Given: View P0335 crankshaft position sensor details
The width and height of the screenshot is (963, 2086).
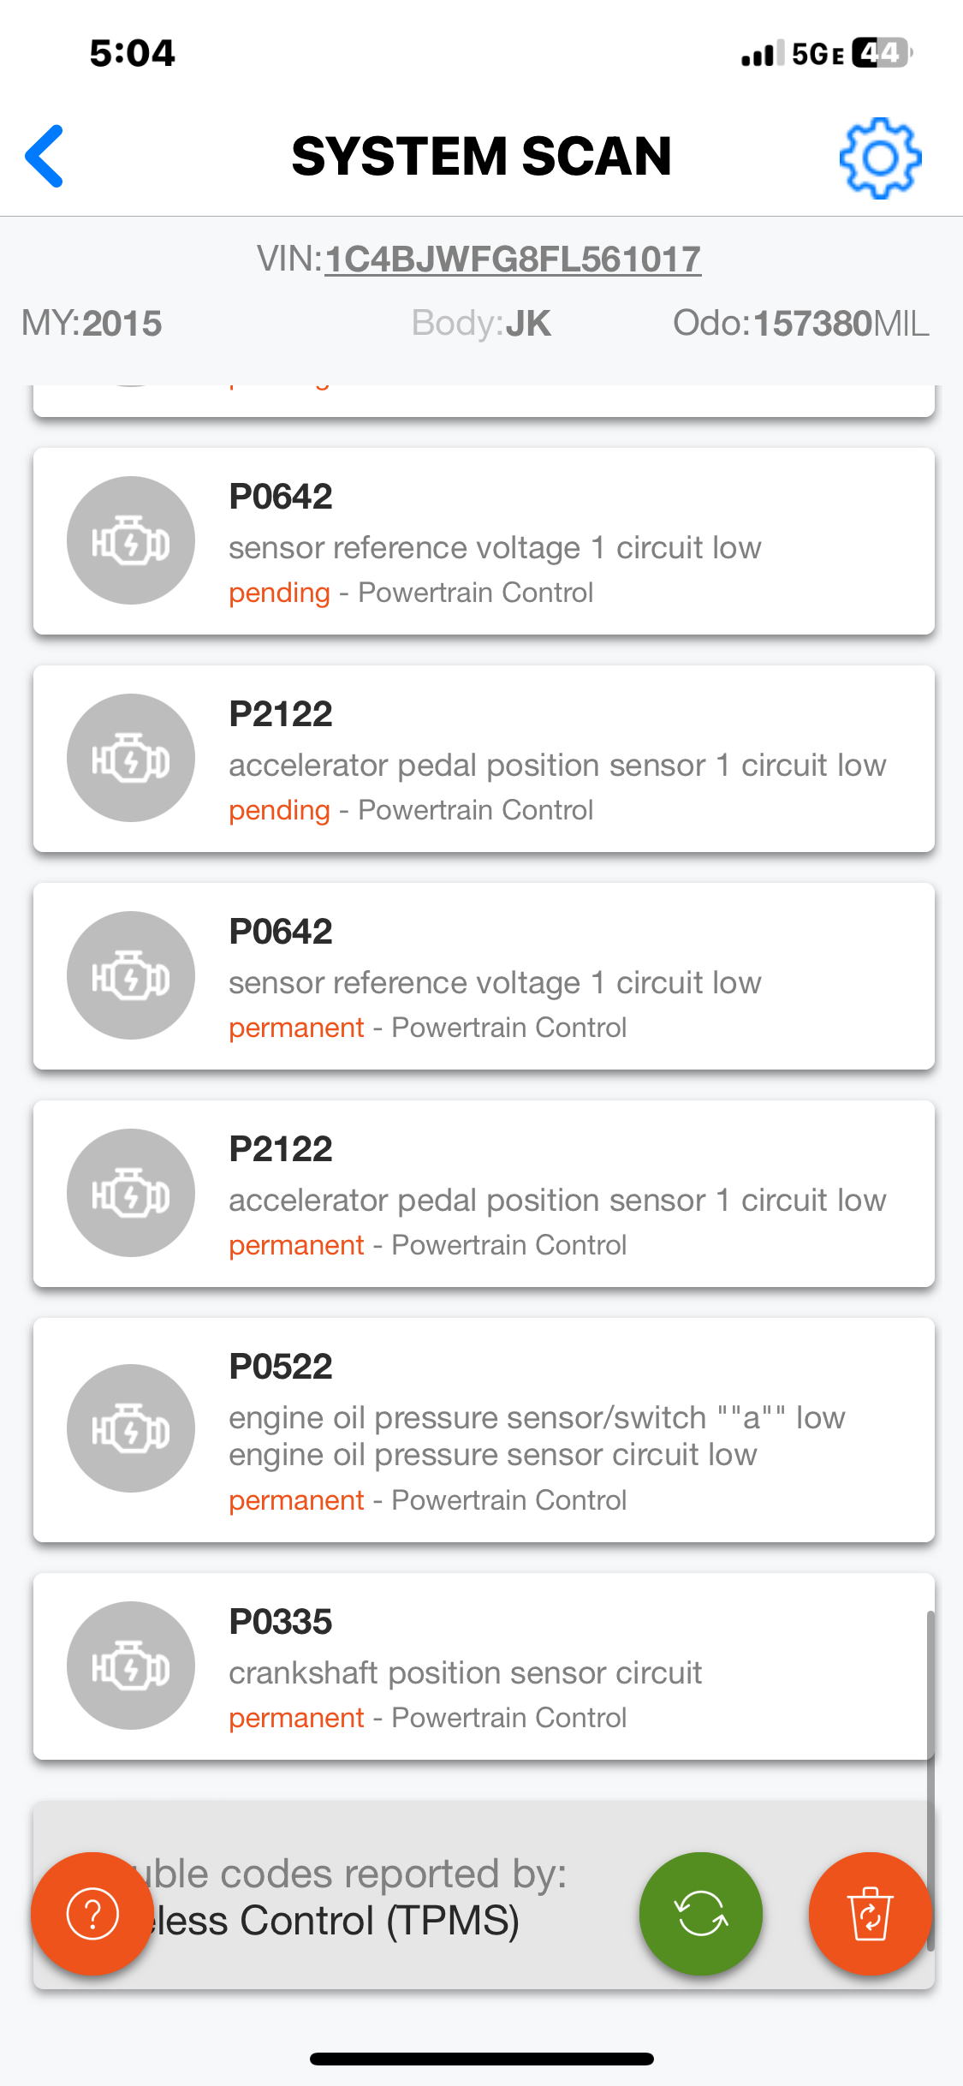Looking at the screenshot, I should pyautogui.click(x=548, y=1667).
